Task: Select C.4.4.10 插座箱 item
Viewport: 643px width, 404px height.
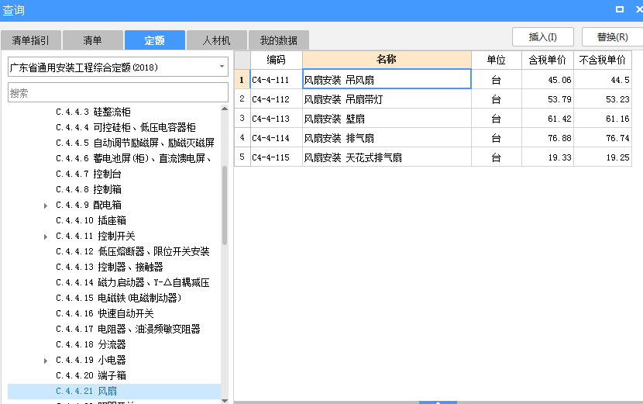Action: [x=91, y=220]
